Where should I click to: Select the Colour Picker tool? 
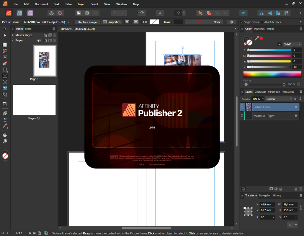click(x=5, y=126)
